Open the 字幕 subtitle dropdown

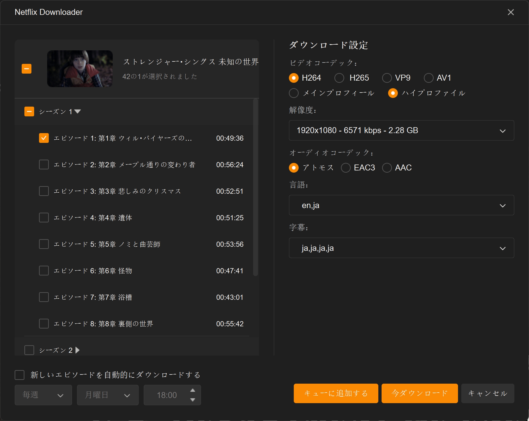402,248
